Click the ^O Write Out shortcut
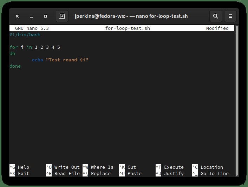This screenshot has width=248, height=187. click(x=63, y=167)
